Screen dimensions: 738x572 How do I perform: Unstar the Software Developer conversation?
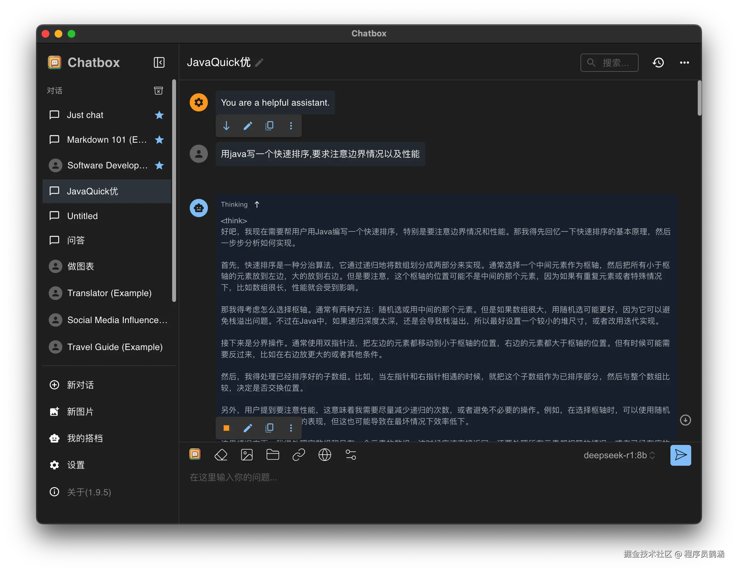(x=159, y=165)
